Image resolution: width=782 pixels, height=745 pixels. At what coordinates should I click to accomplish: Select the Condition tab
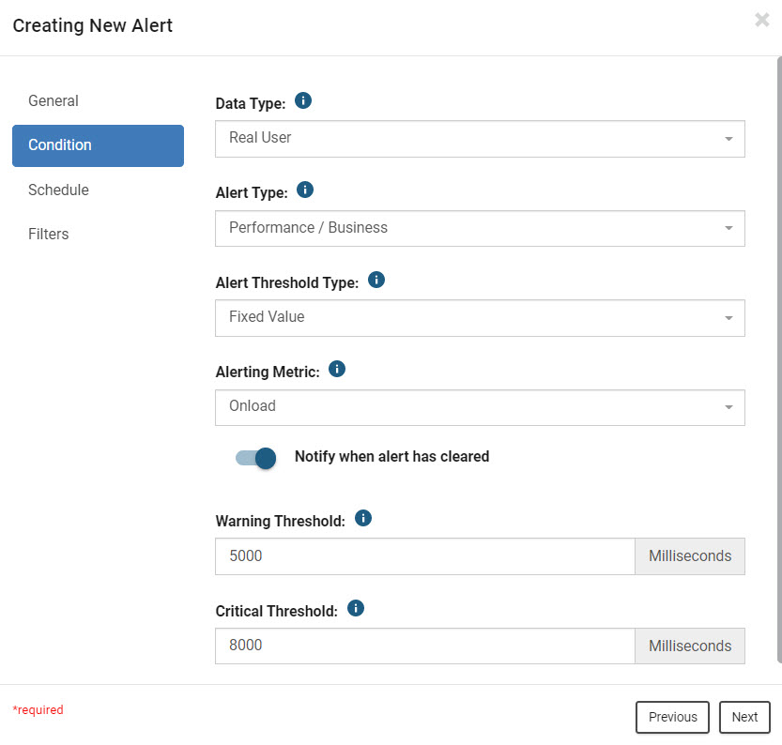tap(99, 145)
